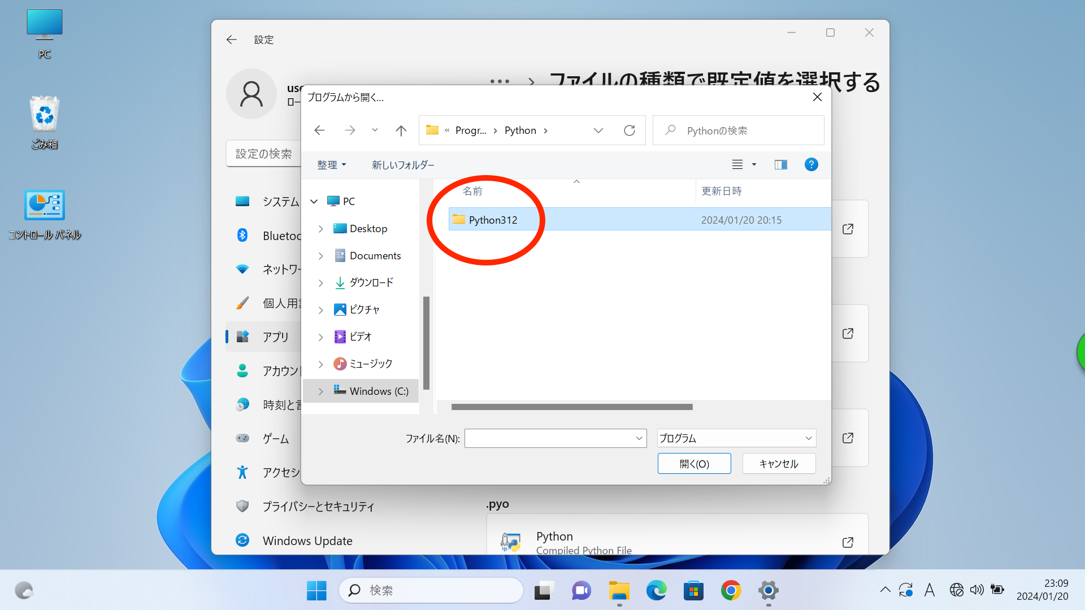The image size is (1085, 610).
Task: Click the Back navigation arrow in dialog
Action: click(319, 130)
